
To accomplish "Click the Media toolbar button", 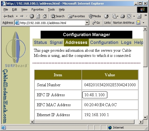I will 95,16.
